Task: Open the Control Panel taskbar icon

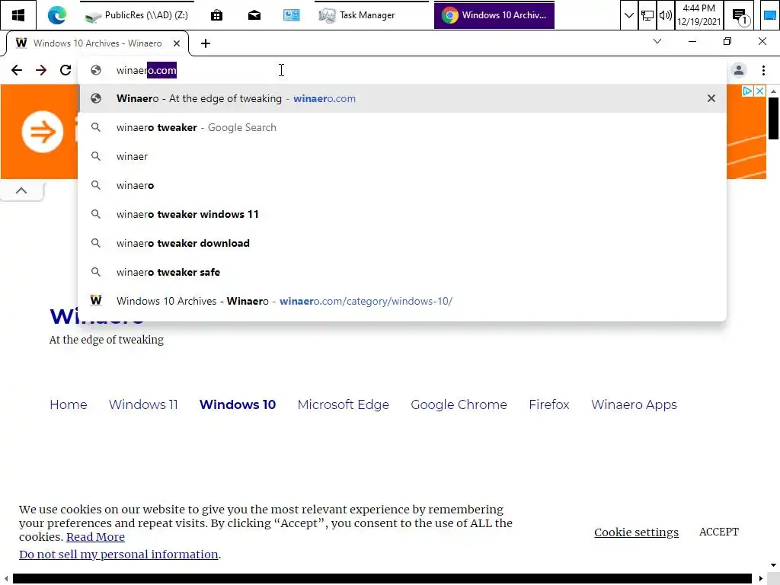Action: pyautogui.click(x=292, y=15)
